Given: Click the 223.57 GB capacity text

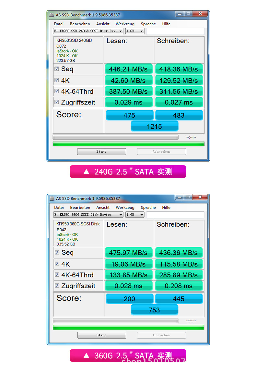Looking at the screenshot, I should pyautogui.click(x=65, y=60).
